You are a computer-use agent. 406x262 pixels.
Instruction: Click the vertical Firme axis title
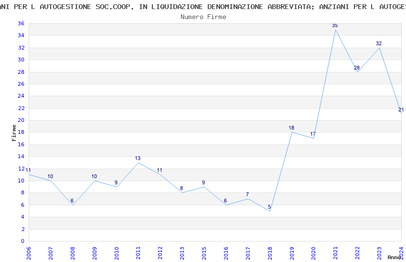14,133
